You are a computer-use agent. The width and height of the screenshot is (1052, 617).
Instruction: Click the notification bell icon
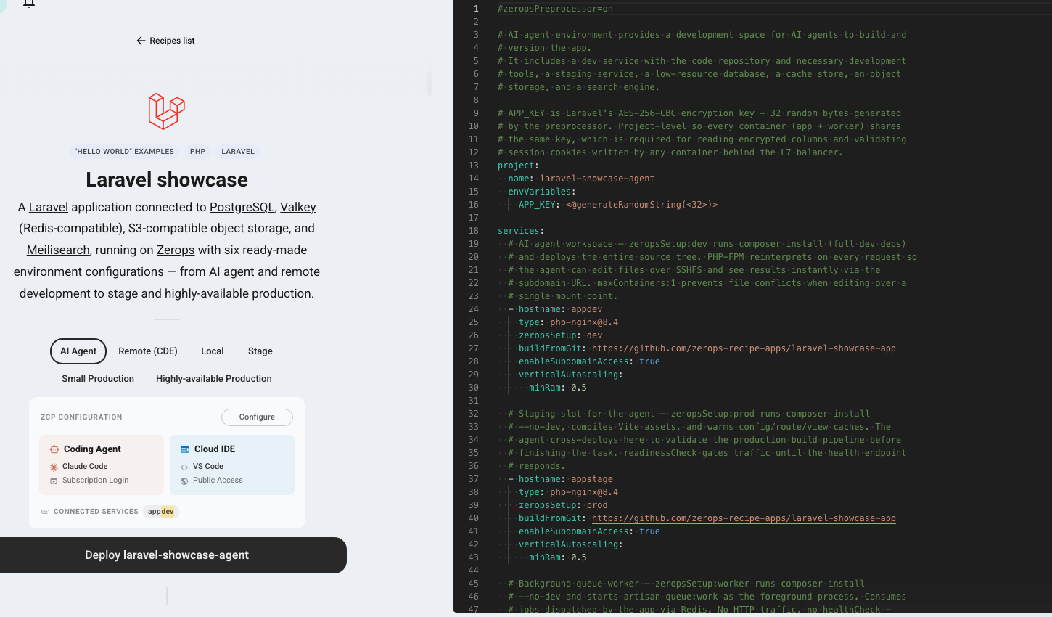pyautogui.click(x=29, y=3)
